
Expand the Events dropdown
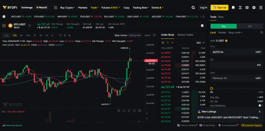pos(157,7)
